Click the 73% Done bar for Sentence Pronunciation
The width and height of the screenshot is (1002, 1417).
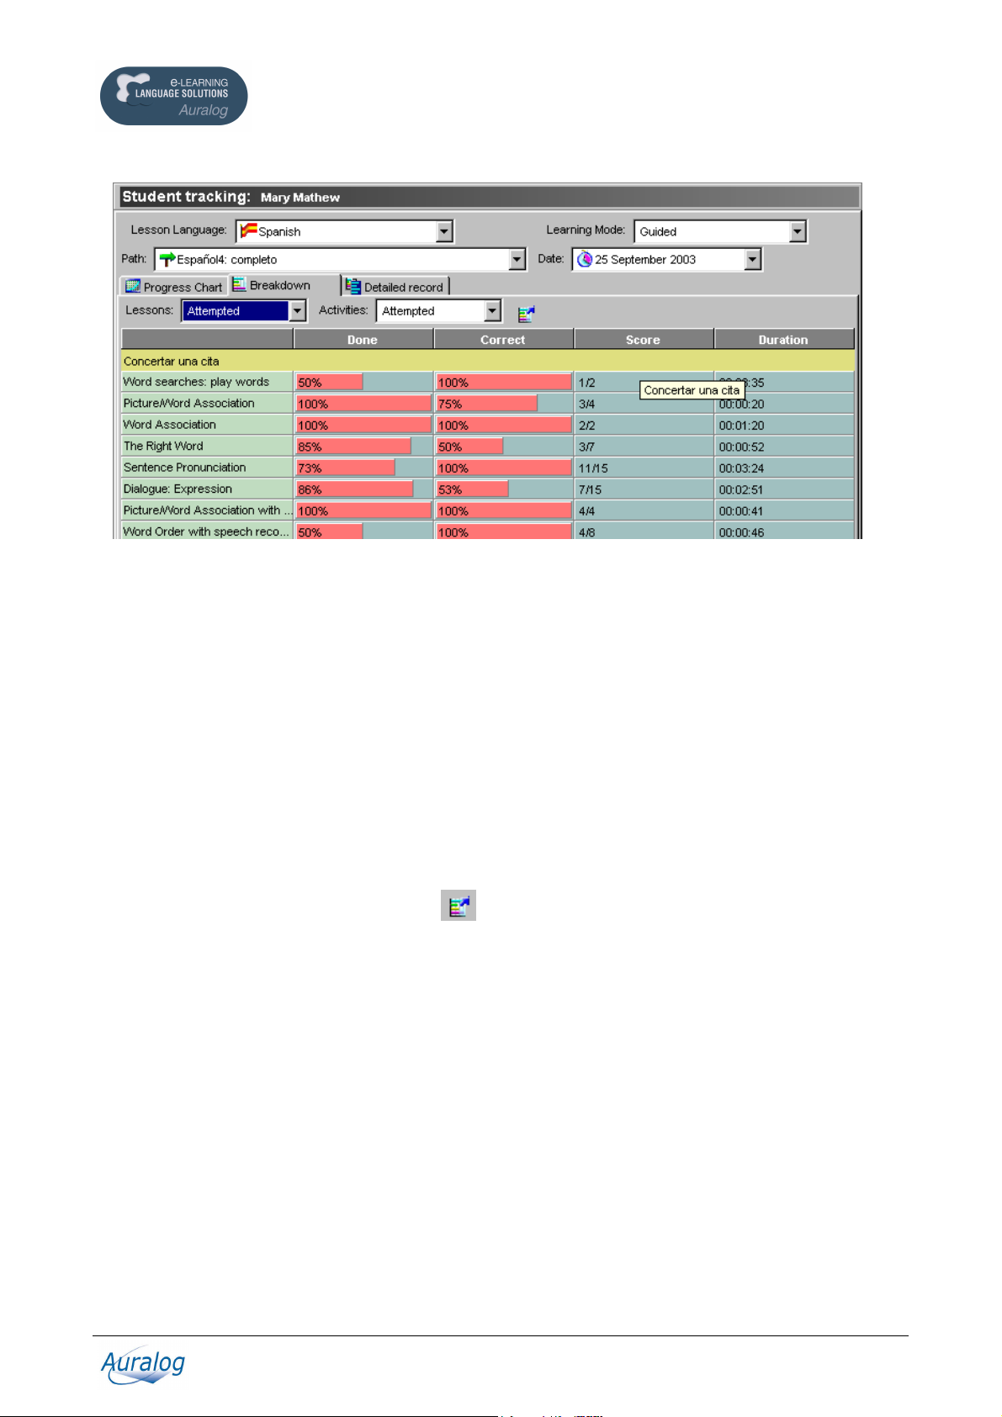point(345,468)
